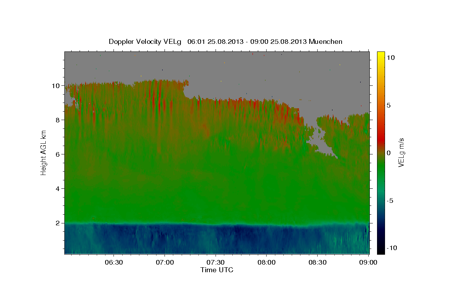The height and width of the screenshot is (305, 457).
Task: Click the 'Height AGL km' axis label
Action: (x=43, y=152)
